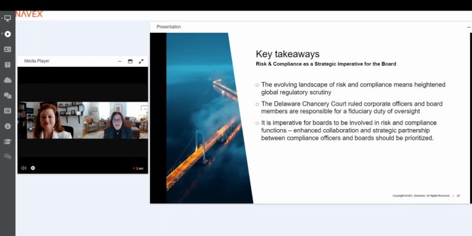Open the Group Chat bubbles icon
The width and height of the screenshot is (472, 236).
click(7, 96)
